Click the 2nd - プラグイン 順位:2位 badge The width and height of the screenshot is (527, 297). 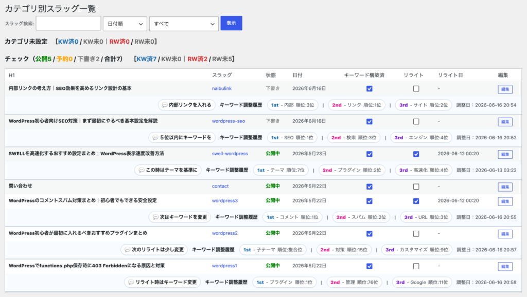tap(352, 170)
